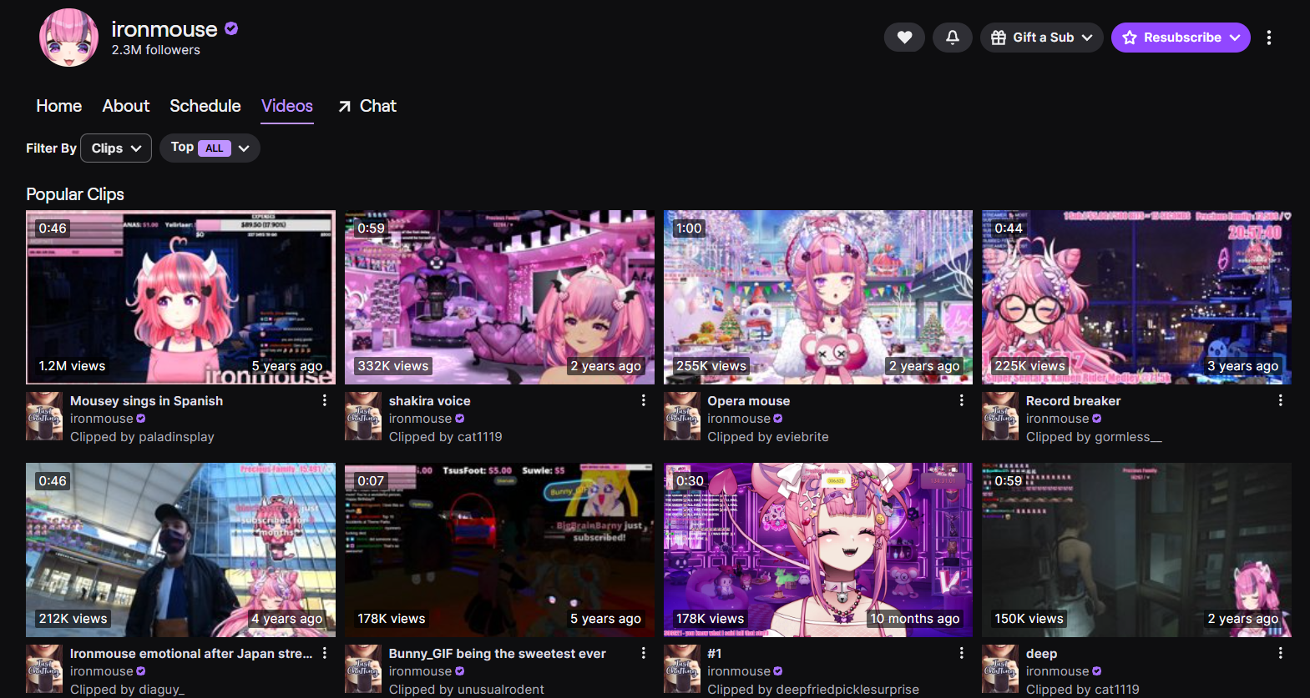Viewport: 1310px width, 698px height.
Task: Click the Just Chatting icon beside shakira voice
Action: (x=363, y=416)
